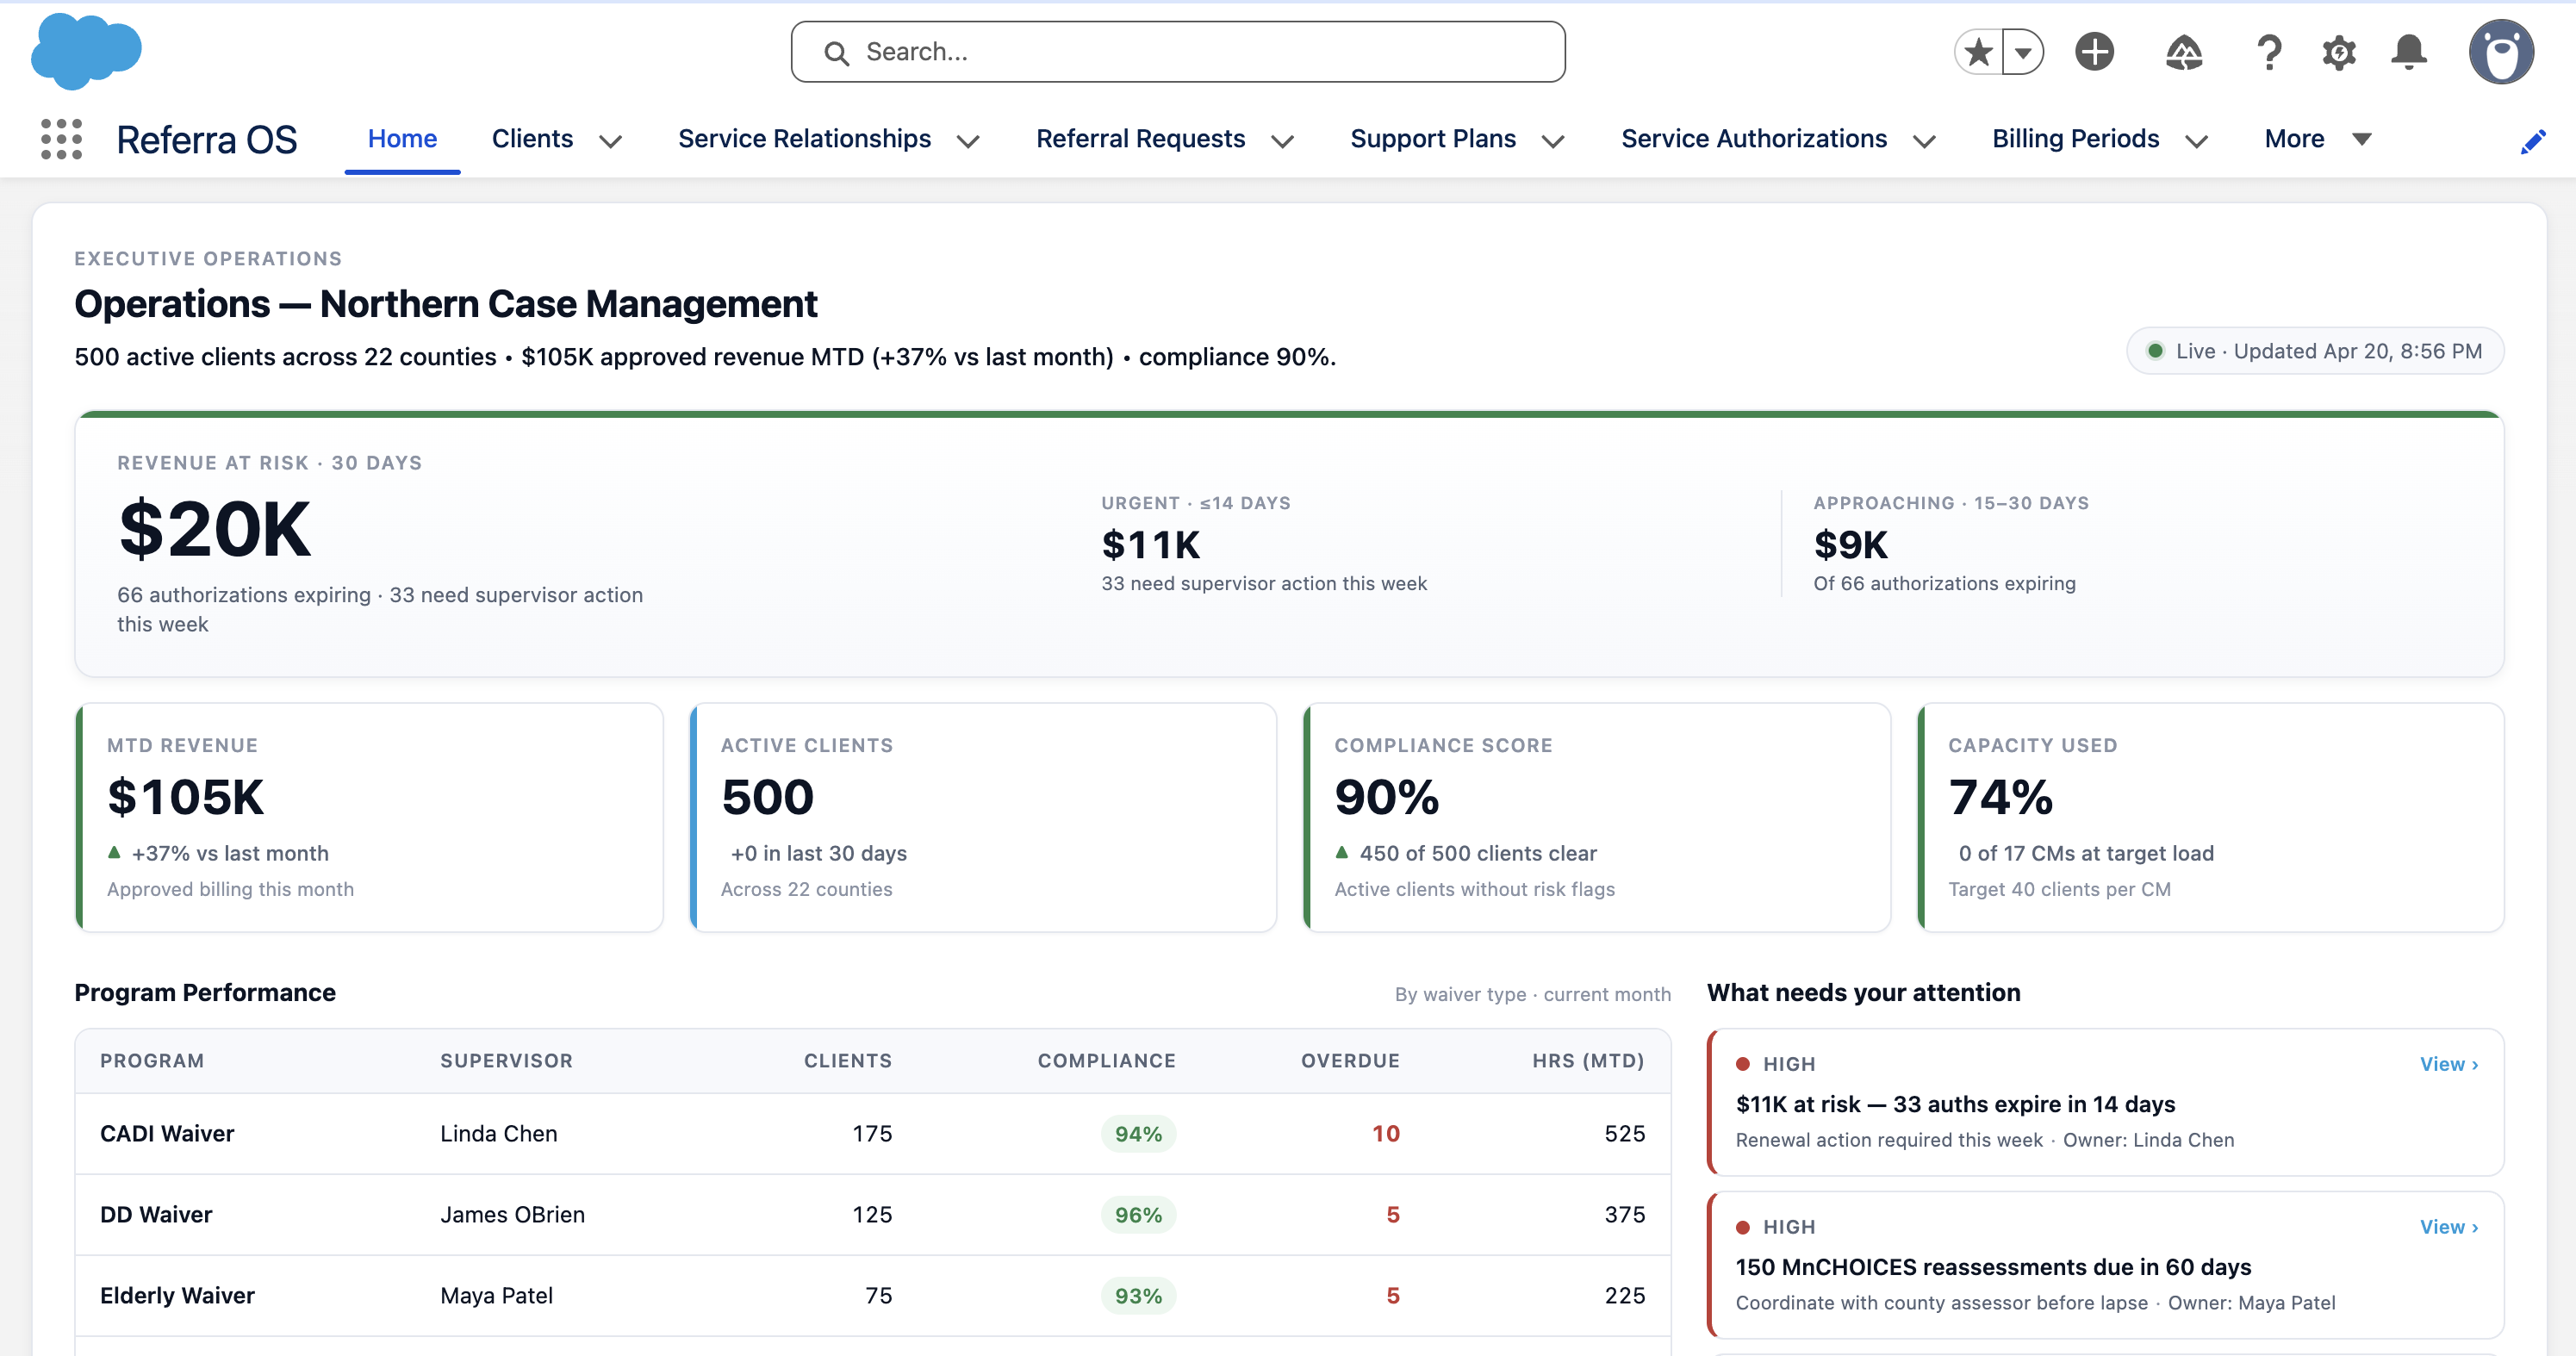
Task: Switch to the Home tab
Action: point(402,139)
